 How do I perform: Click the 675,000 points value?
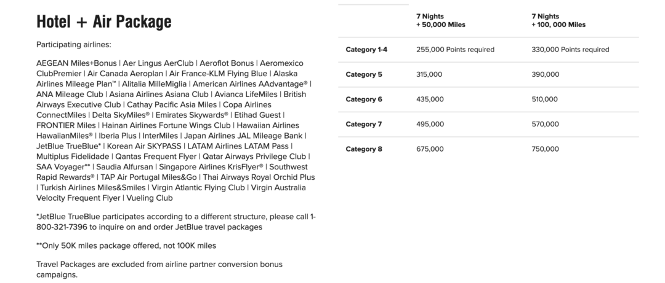click(430, 149)
